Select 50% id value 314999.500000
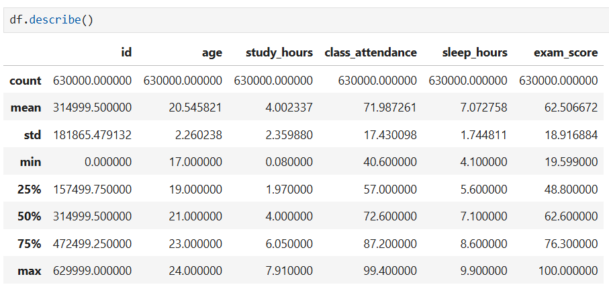The width and height of the screenshot is (609, 291). click(x=93, y=216)
